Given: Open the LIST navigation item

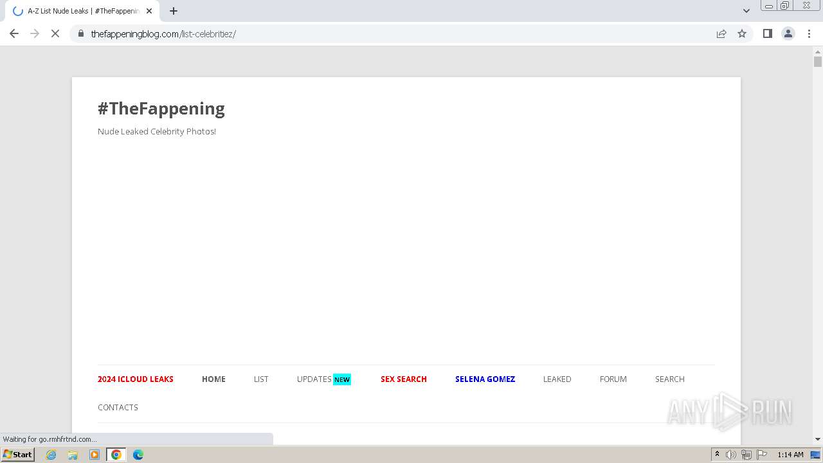Looking at the screenshot, I should click(x=261, y=379).
